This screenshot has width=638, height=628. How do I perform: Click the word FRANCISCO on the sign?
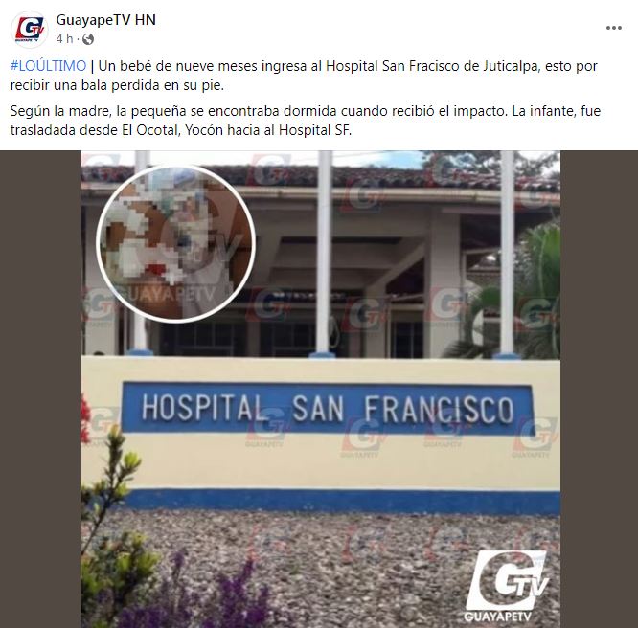point(439,410)
